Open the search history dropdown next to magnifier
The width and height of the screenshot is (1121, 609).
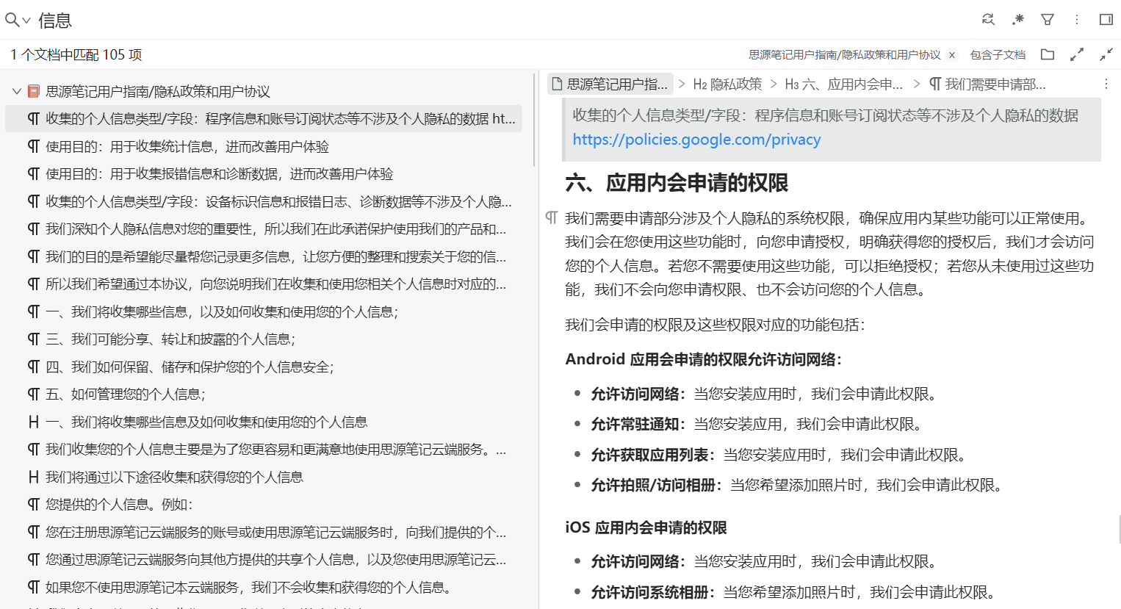pyautogui.click(x=26, y=21)
